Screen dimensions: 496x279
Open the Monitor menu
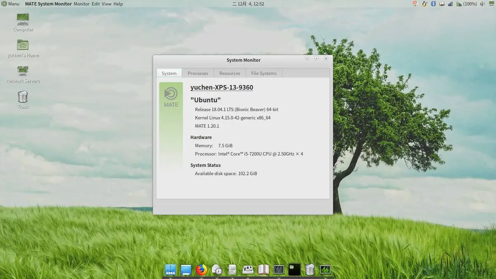click(81, 4)
